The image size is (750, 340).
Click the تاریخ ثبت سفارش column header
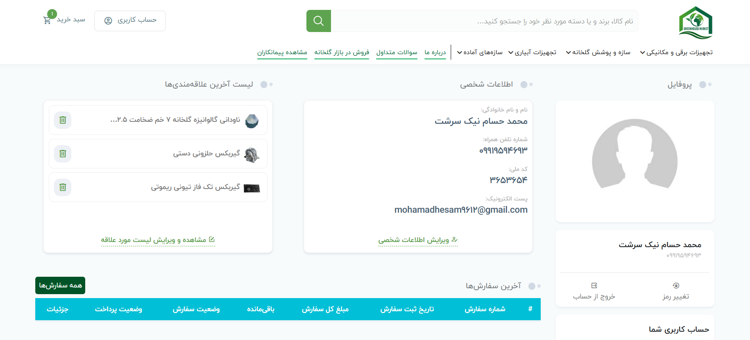[407, 309]
